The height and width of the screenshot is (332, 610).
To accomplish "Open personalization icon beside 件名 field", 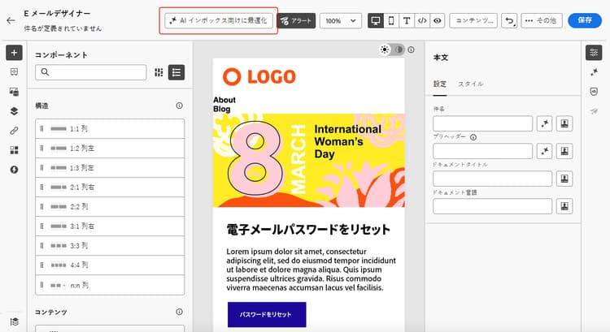I will (x=564, y=123).
